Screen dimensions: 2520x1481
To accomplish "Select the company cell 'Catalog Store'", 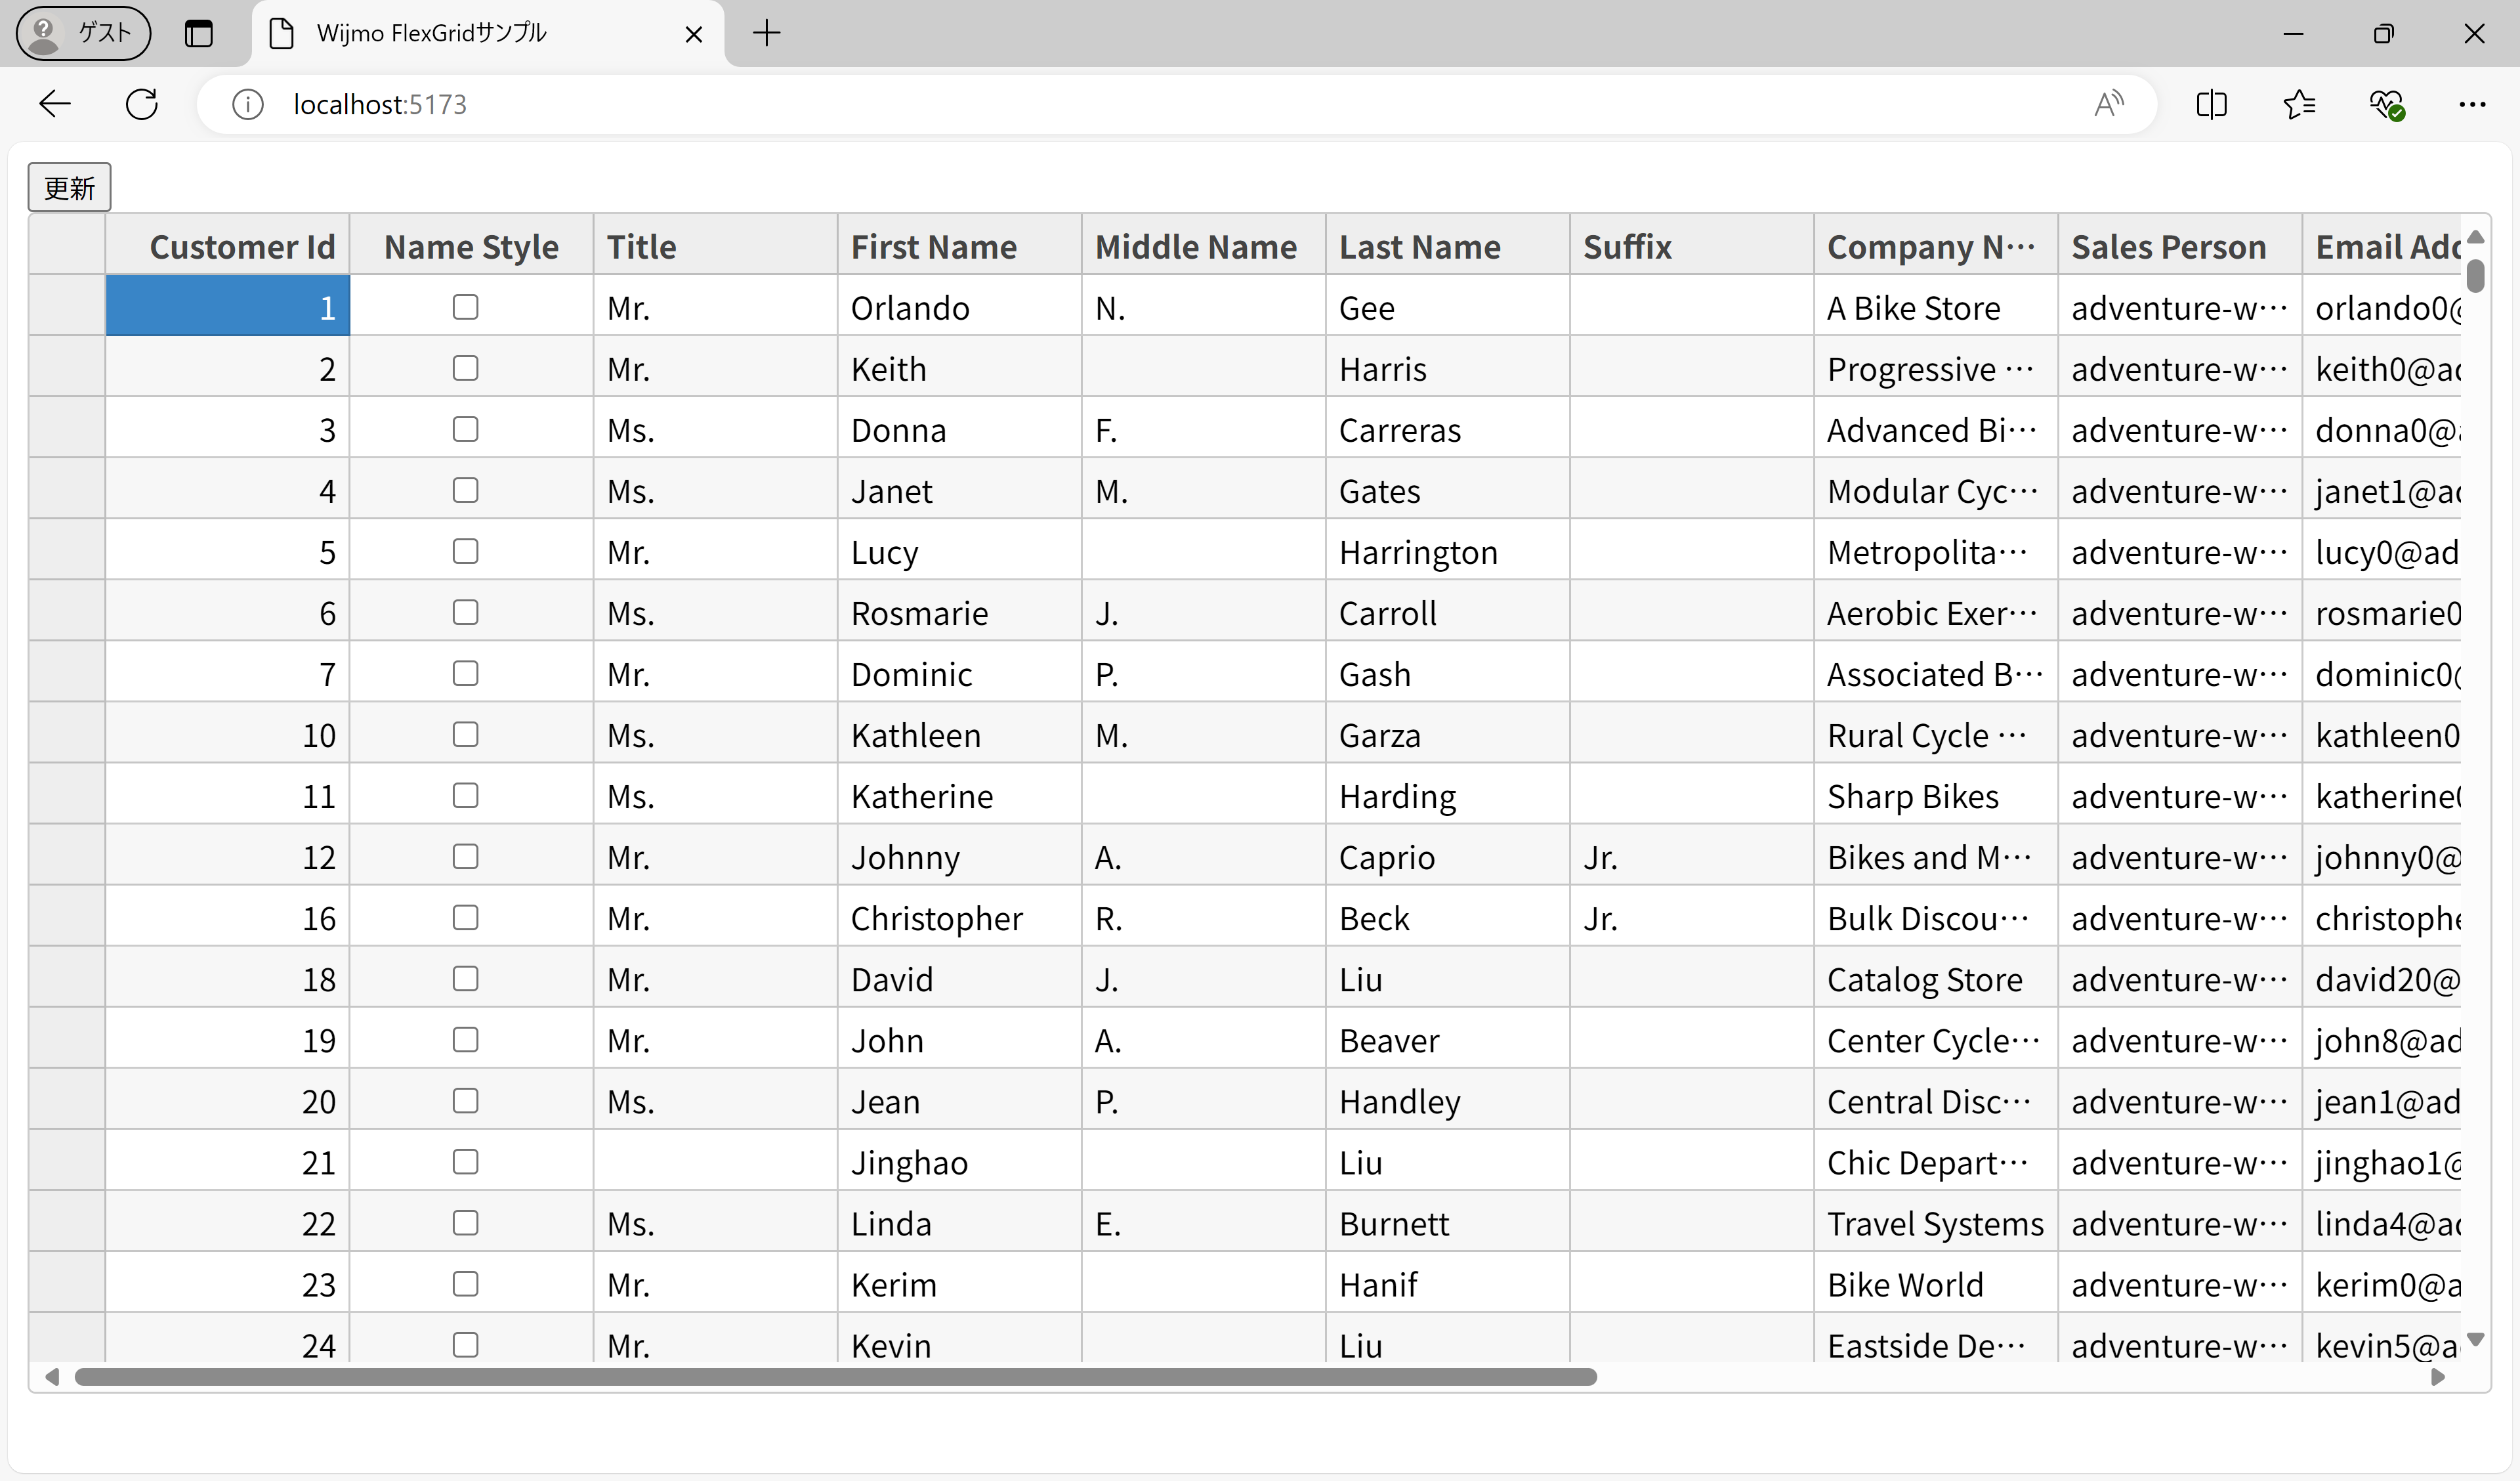I will pyautogui.click(x=1936, y=977).
